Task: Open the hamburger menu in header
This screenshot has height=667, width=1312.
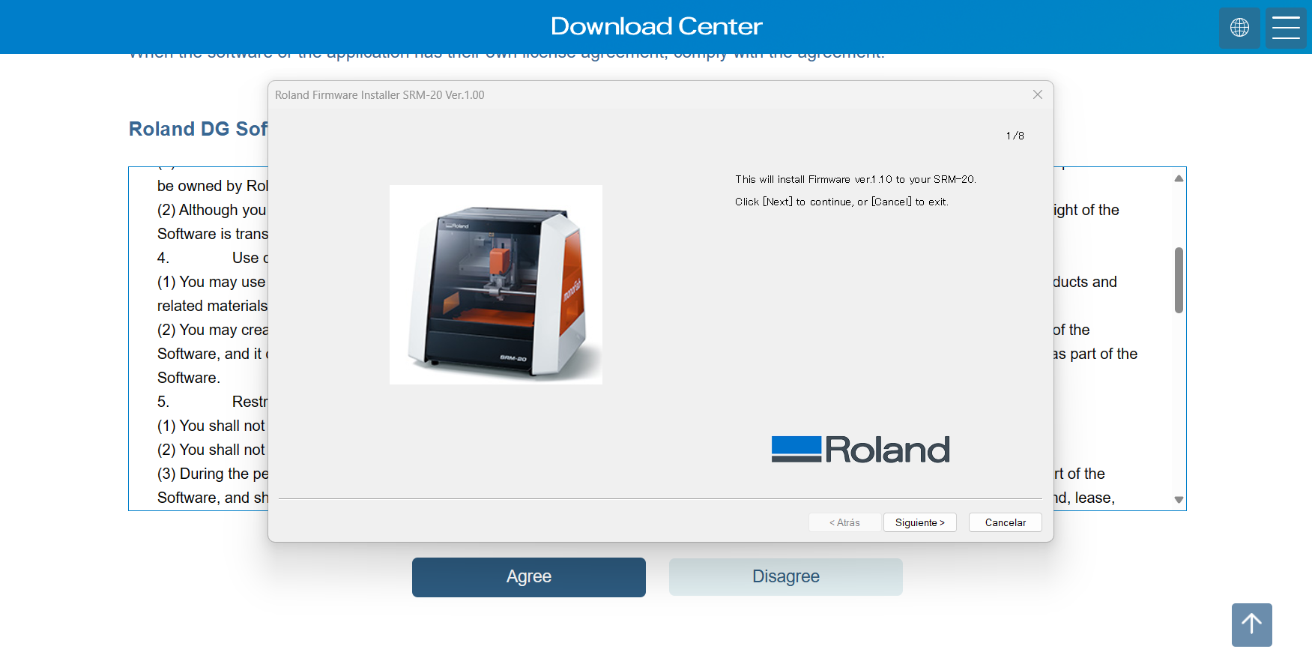Action: pyautogui.click(x=1286, y=28)
